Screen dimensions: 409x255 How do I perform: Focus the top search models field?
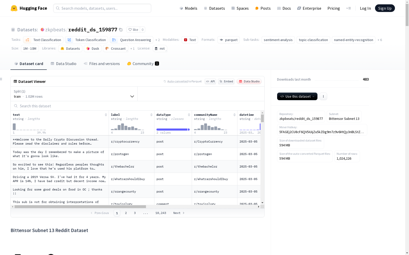(102, 8)
